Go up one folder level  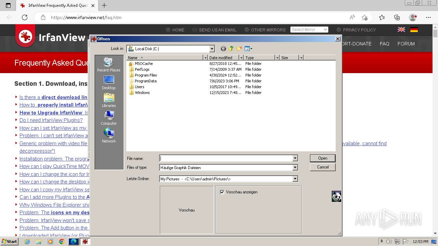coord(231,49)
